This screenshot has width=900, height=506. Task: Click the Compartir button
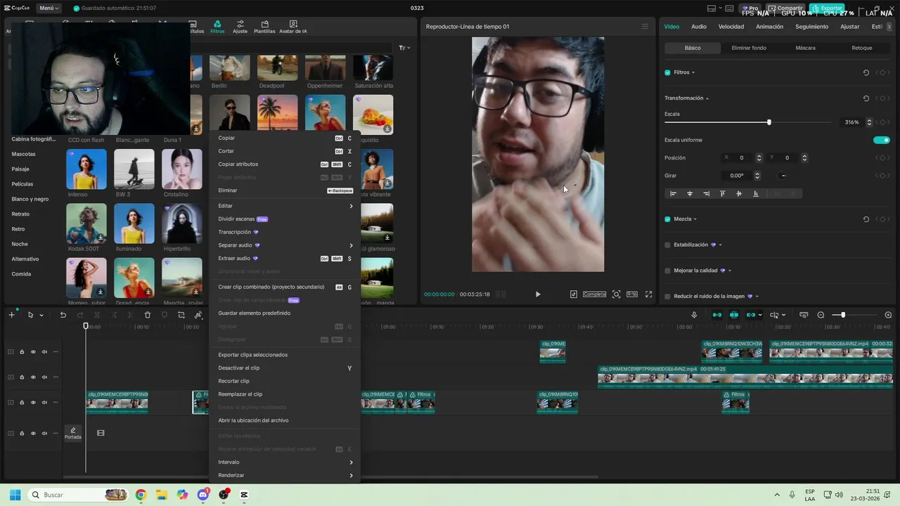[785, 8]
